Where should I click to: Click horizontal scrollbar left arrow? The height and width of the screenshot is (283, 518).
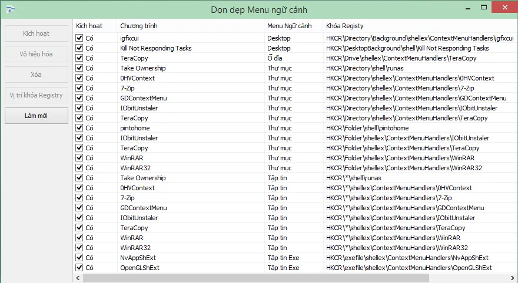(x=78, y=278)
